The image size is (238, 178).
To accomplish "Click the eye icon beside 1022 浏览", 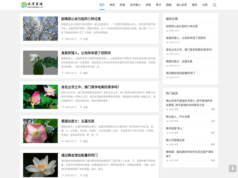I will click(167, 161).
